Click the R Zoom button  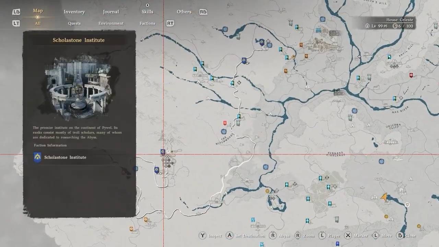tap(304, 236)
